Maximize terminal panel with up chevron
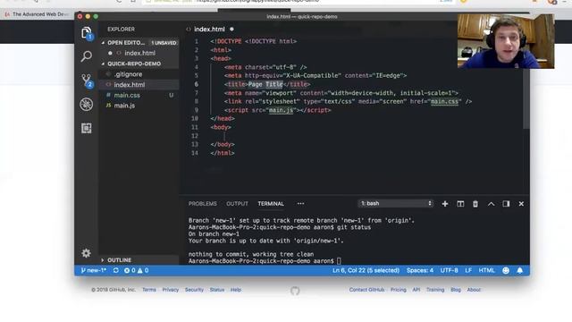Image resolution: width=572 pixels, height=322 pixels. [491, 204]
